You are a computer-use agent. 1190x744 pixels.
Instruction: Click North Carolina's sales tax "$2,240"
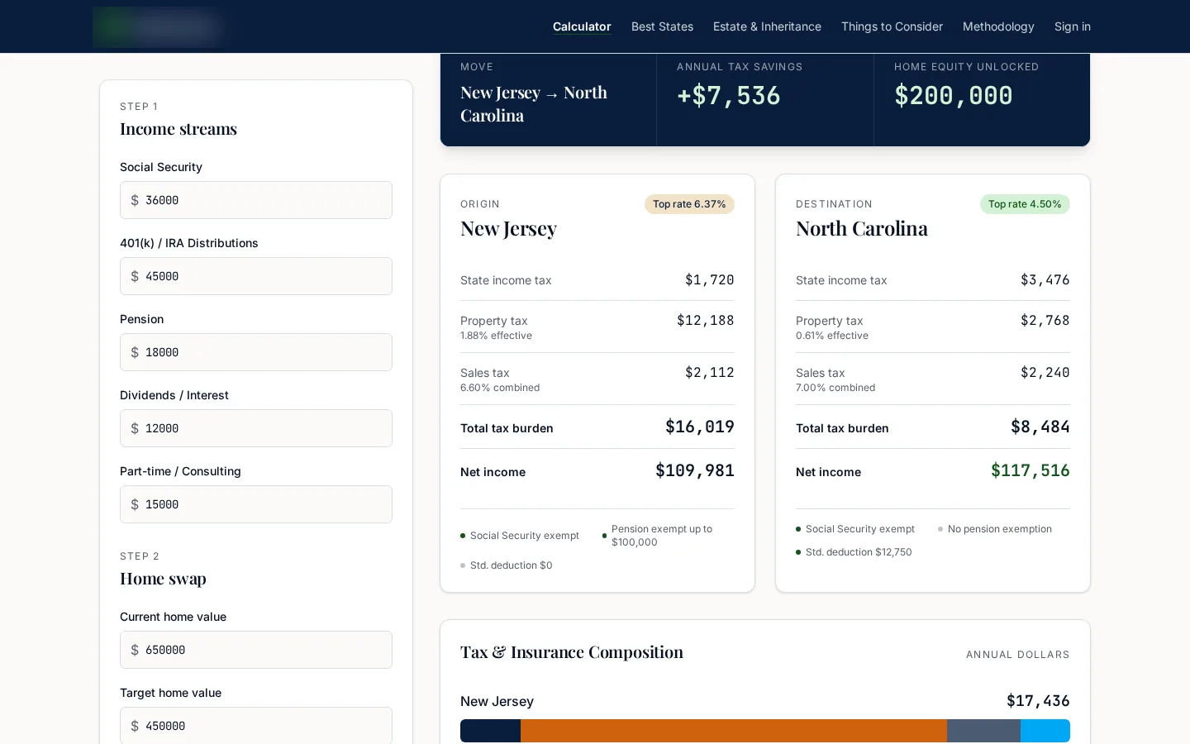(1045, 373)
